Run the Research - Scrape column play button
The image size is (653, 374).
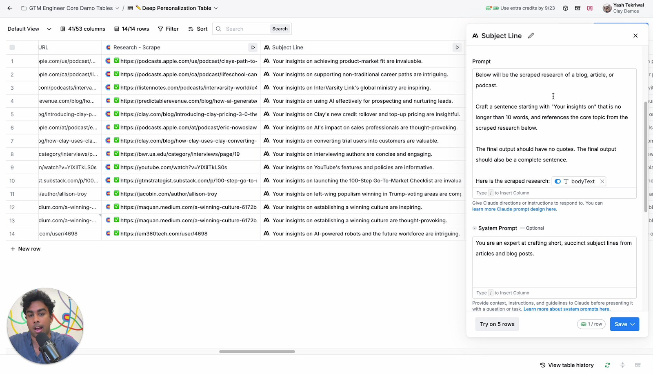pyautogui.click(x=253, y=47)
